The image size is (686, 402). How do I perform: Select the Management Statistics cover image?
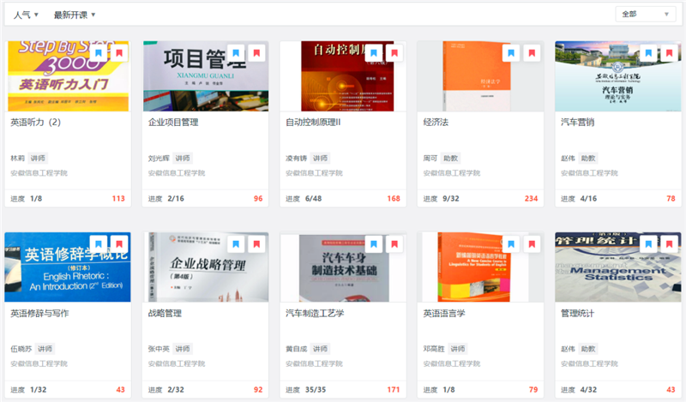[617, 267]
